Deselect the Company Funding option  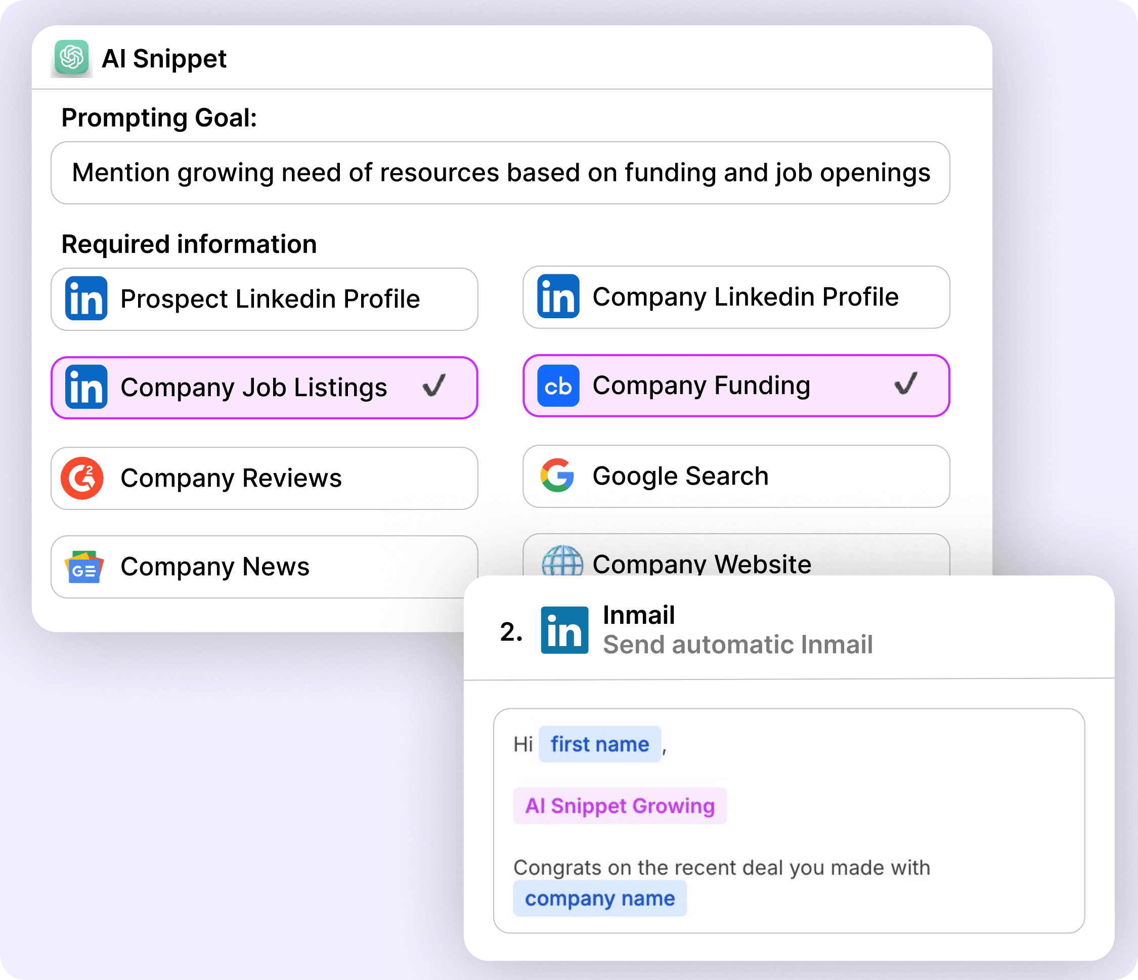tap(736, 386)
